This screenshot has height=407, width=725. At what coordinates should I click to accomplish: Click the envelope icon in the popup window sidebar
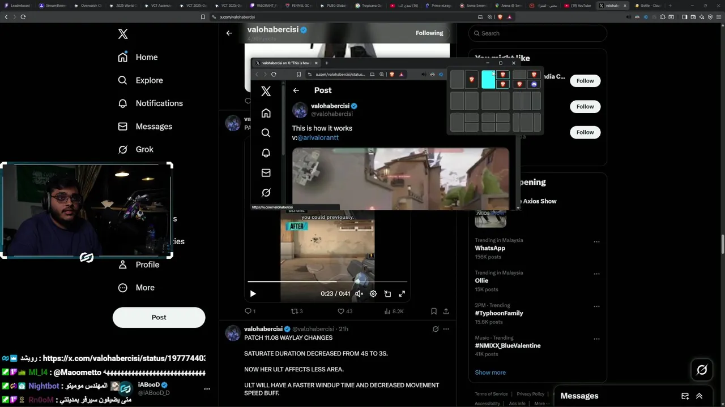point(266,173)
